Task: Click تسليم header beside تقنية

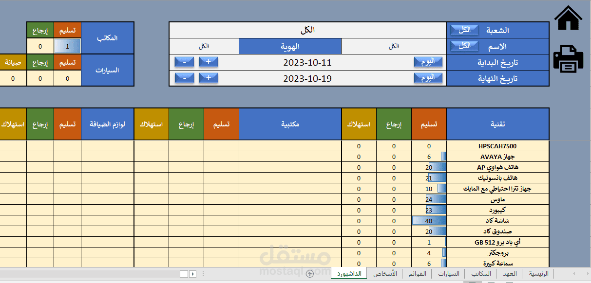Action: point(429,124)
